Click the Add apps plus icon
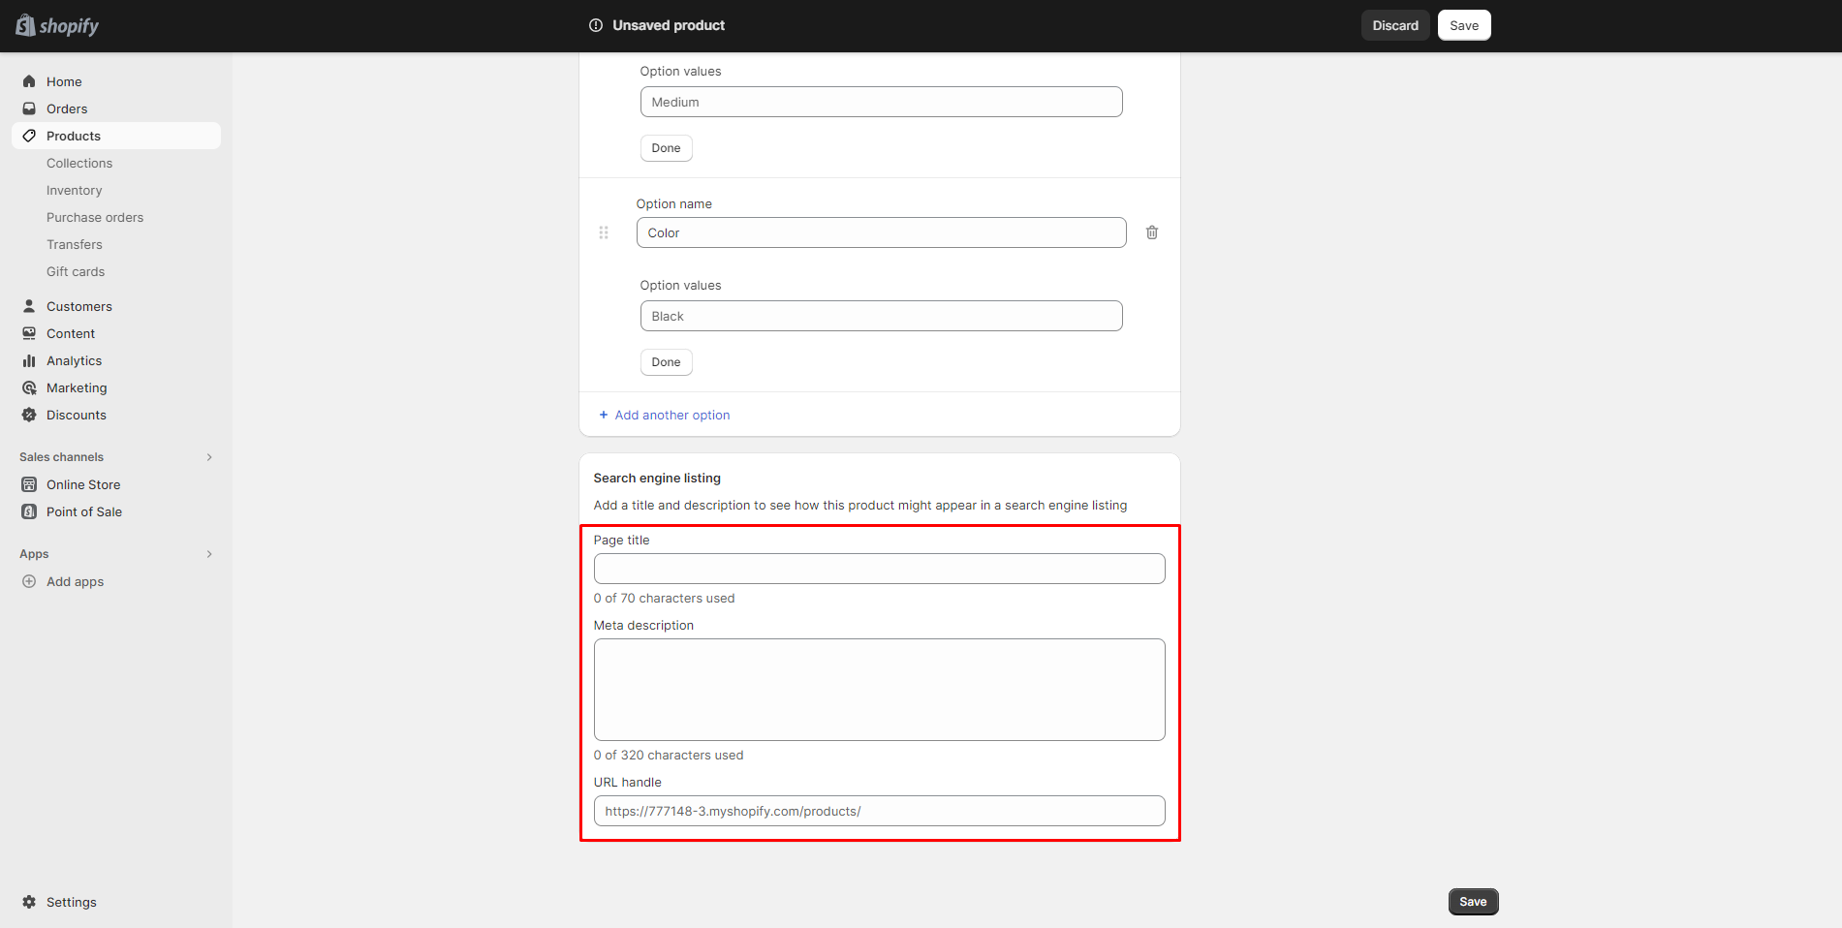The width and height of the screenshot is (1842, 928). pos(29,581)
